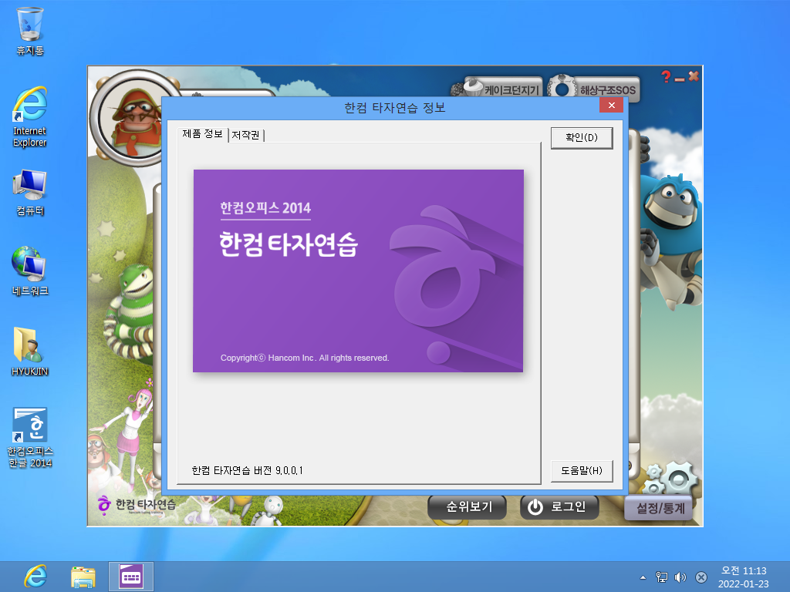Open the 해상구조SOS game tab
The image size is (790, 592).
595,89
